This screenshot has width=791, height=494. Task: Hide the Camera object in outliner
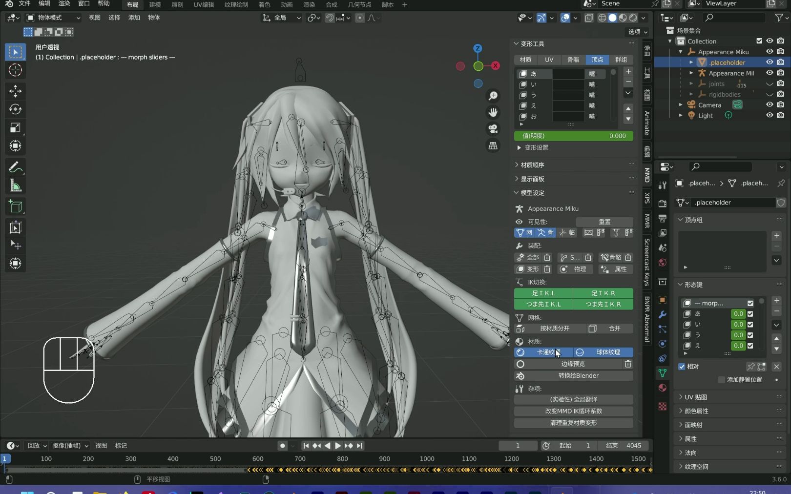point(770,105)
